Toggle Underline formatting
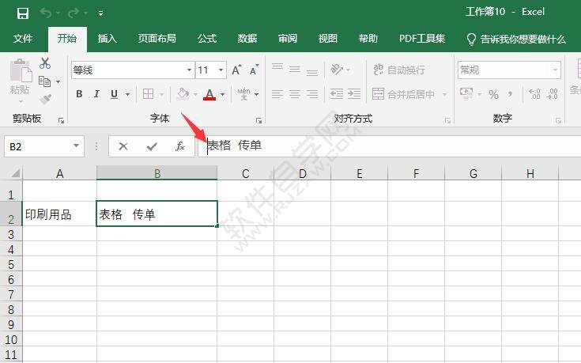 tap(114, 94)
